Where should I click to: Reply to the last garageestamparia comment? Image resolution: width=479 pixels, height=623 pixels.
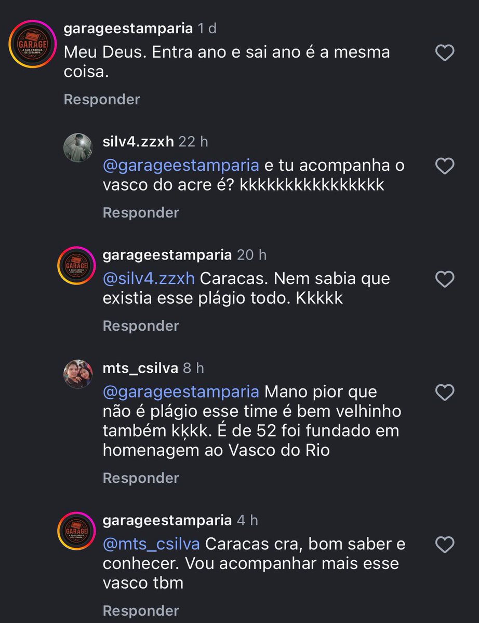(x=141, y=610)
